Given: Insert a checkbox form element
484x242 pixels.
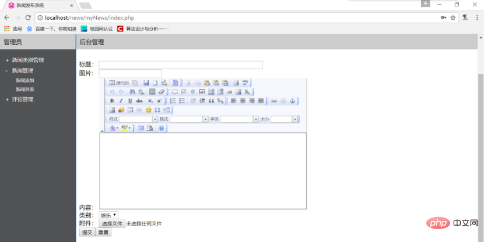Looking at the screenshot, I should (x=184, y=92).
